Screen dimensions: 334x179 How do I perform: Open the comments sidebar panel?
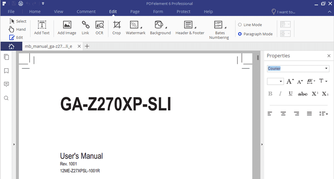(x=6, y=84)
